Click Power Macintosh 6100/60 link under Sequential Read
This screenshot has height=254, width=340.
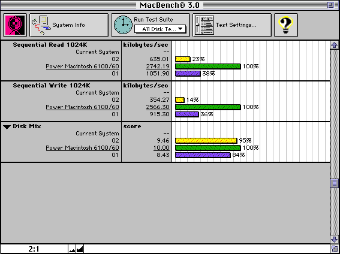click(x=82, y=66)
